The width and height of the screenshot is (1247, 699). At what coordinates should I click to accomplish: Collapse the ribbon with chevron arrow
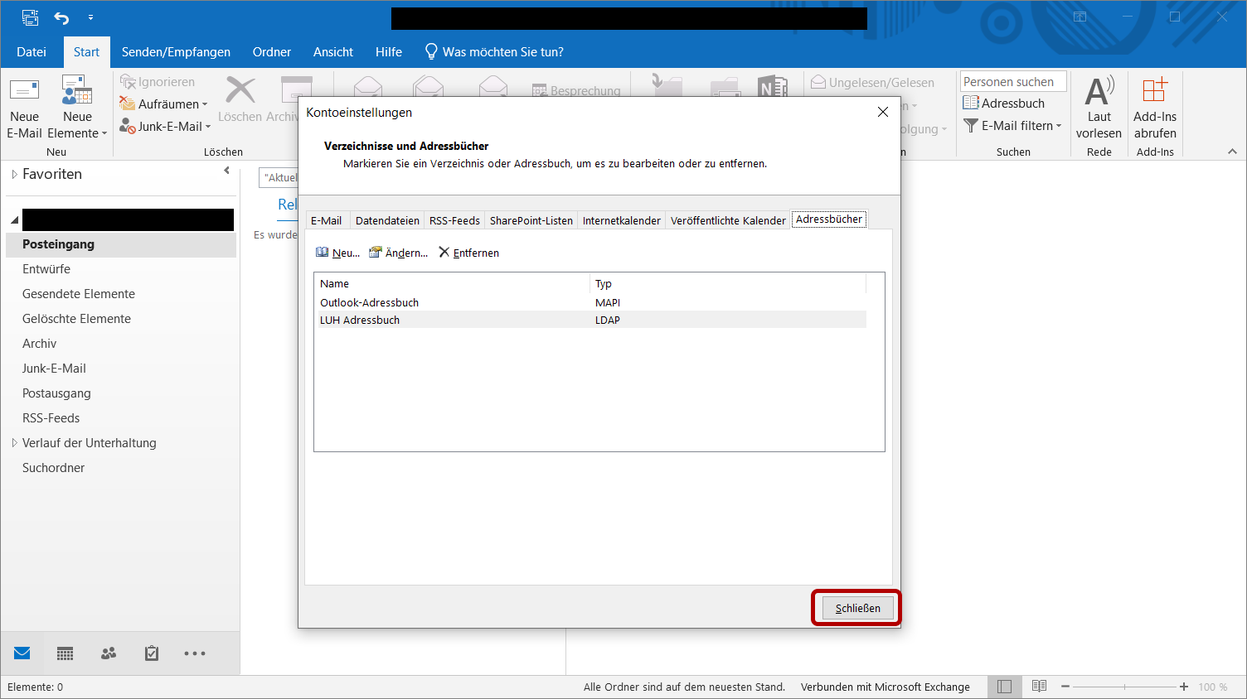pos(1232,152)
